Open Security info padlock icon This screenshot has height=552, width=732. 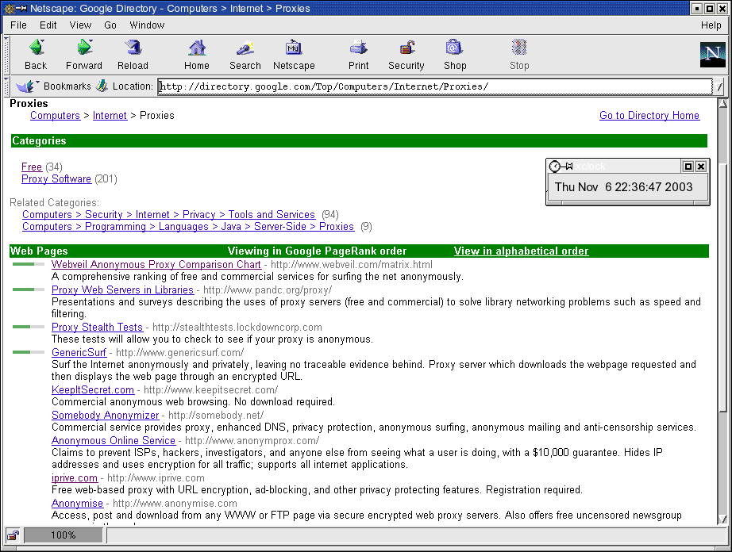click(406, 48)
